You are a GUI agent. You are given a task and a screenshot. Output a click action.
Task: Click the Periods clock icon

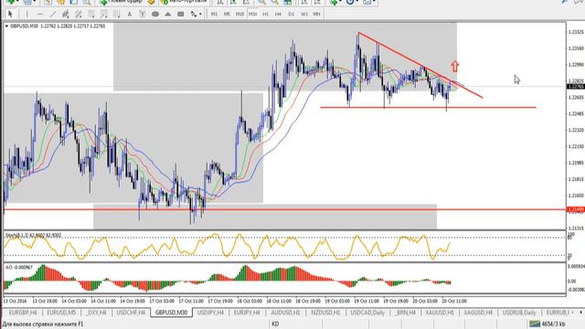(350, 2)
